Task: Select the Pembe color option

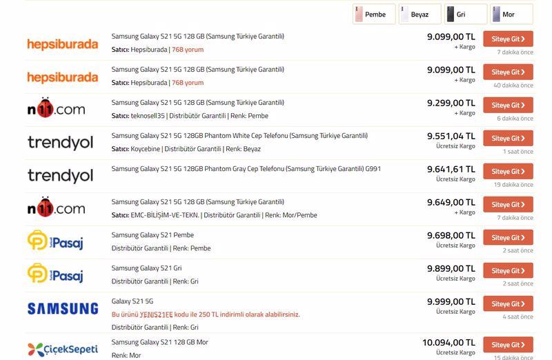Action: pyautogui.click(x=374, y=14)
